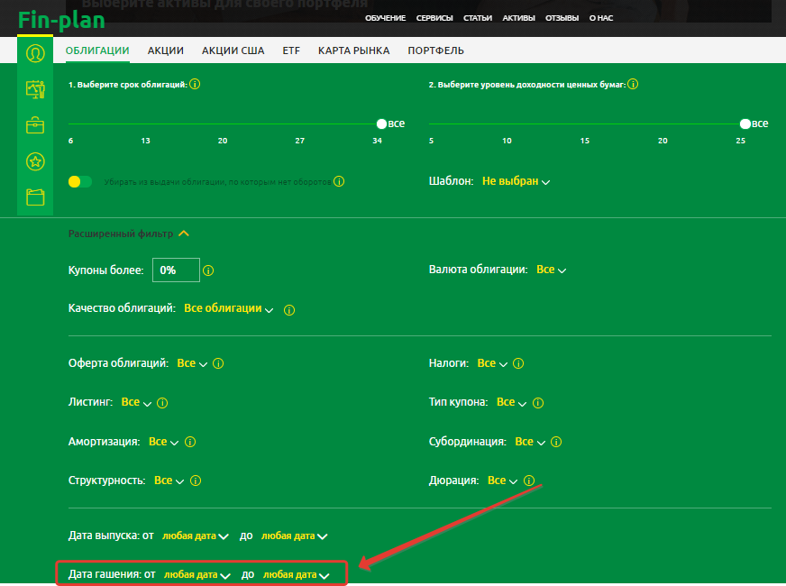Click the presentation chart sidebar icon
This screenshot has width=786, height=586.
[35, 89]
